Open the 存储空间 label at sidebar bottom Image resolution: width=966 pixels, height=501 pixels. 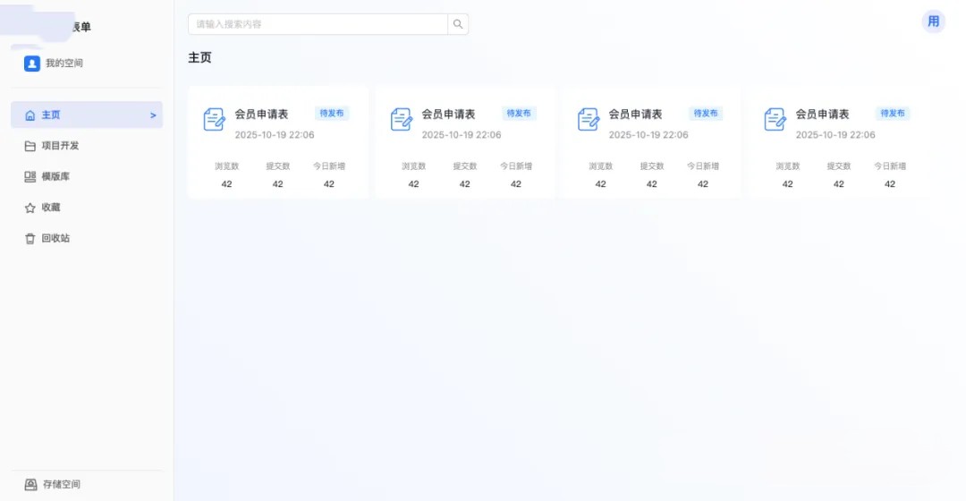point(62,484)
